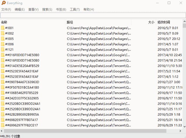Select folder icon of ##242D337F5C632905
Image resolution: width=186 pixels, height=138 pixels.
point(3,98)
